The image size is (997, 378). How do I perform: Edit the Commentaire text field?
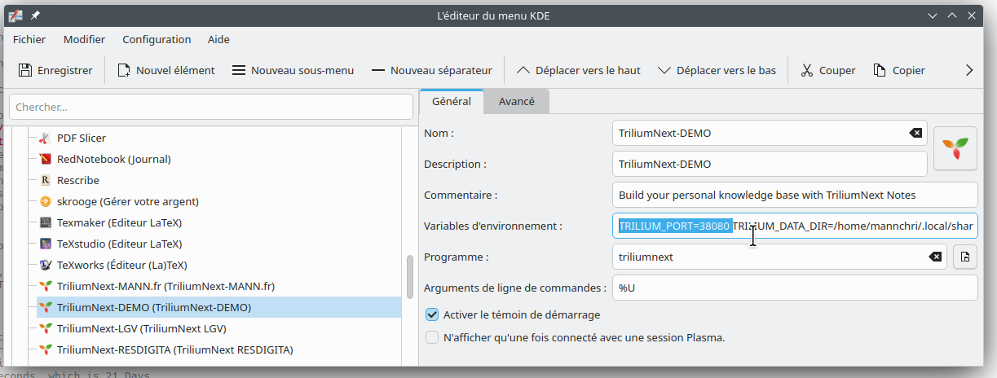[x=795, y=195]
